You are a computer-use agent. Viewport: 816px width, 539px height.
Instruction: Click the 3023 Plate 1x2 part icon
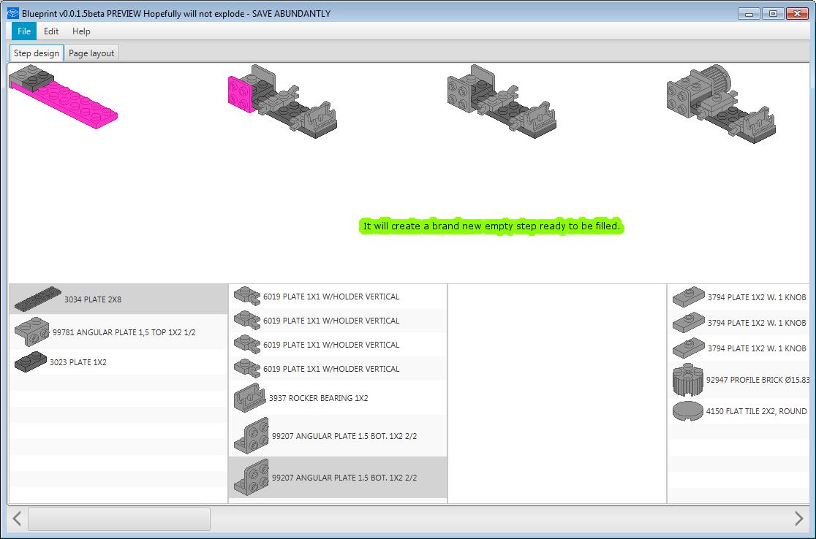31,362
